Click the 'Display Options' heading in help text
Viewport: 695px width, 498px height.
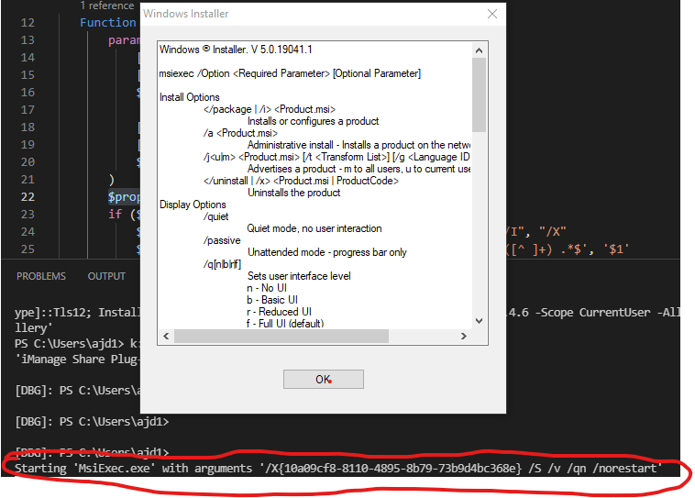click(193, 205)
